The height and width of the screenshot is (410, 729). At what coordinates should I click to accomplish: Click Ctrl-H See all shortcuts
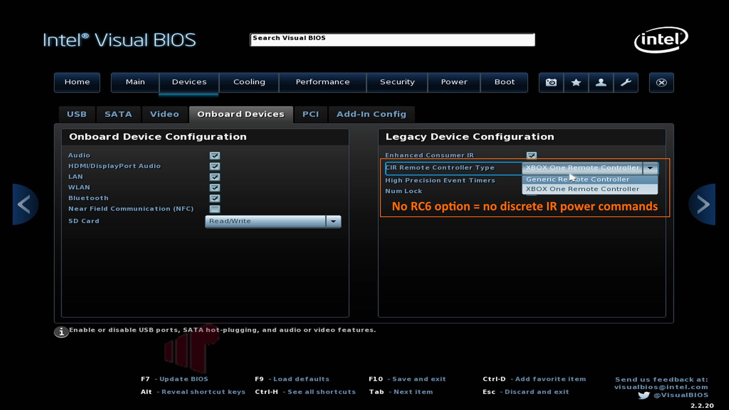pyautogui.click(x=305, y=392)
